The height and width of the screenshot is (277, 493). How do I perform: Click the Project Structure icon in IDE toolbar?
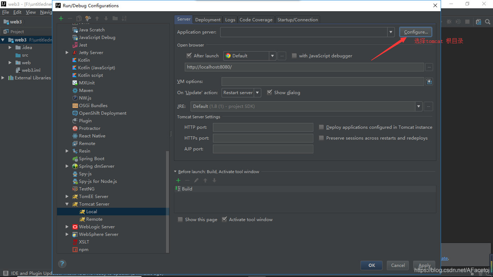[x=479, y=22]
